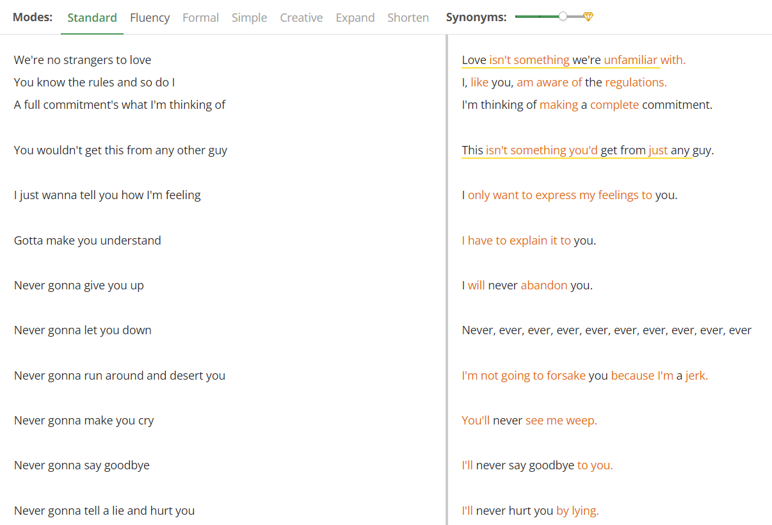The height and width of the screenshot is (525, 772).
Task: Click input line 'You know the rules and so do I'
Action: tap(95, 82)
